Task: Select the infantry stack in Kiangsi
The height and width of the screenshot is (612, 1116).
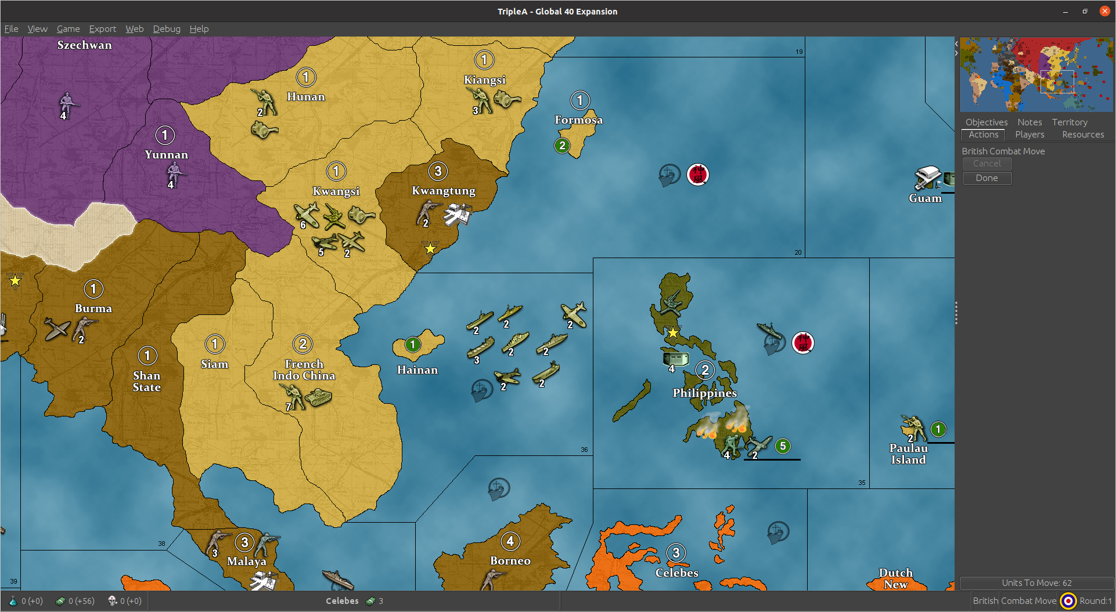Action: click(x=481, y=100)
